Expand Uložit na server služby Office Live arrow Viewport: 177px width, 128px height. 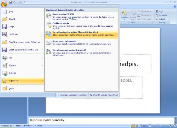42,50
